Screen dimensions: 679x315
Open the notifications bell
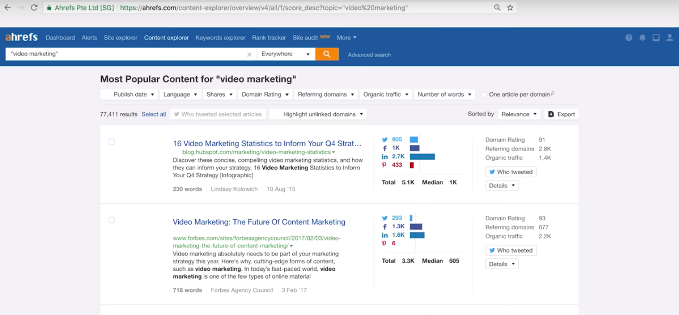click(642, 38)
